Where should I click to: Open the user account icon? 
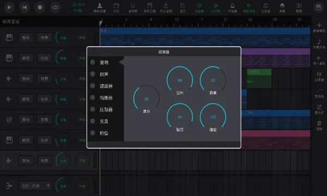(x=100, y=5)
